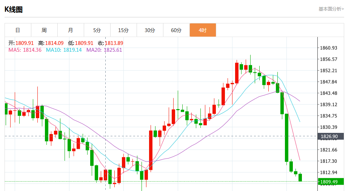The width and height of the screenshot is (357, 191).
Task: Click the 1821.66 axis price label
Action: [x=329, y=150]
